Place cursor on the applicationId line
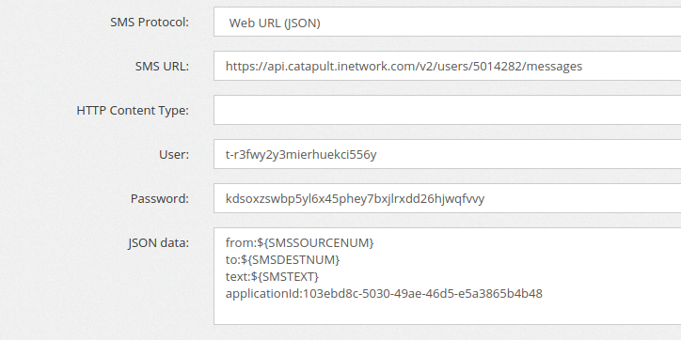681x340 pixels. pyautogui.click(x=384, y=294)
